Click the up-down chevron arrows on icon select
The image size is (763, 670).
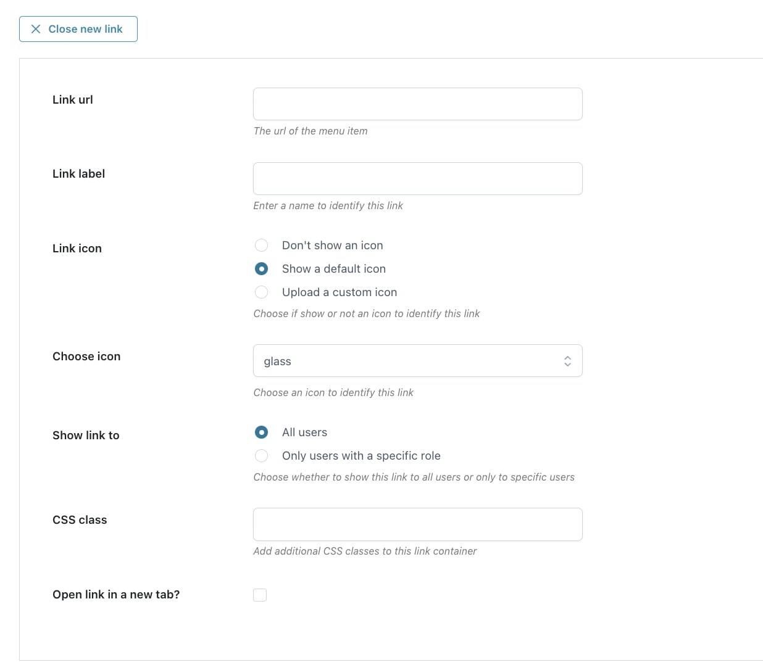[x=567, y=361]
